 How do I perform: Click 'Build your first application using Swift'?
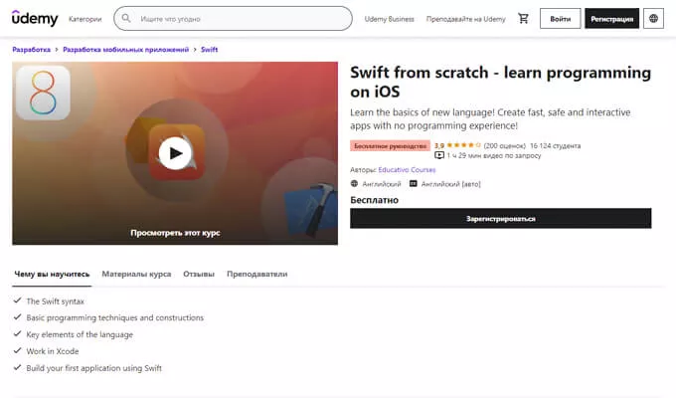pos(94,368)
